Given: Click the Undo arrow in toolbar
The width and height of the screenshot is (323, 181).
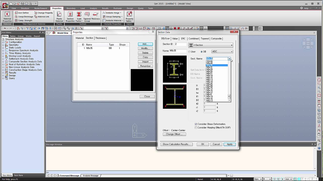Looking at the screenshot, I should (x=5, y=28).
